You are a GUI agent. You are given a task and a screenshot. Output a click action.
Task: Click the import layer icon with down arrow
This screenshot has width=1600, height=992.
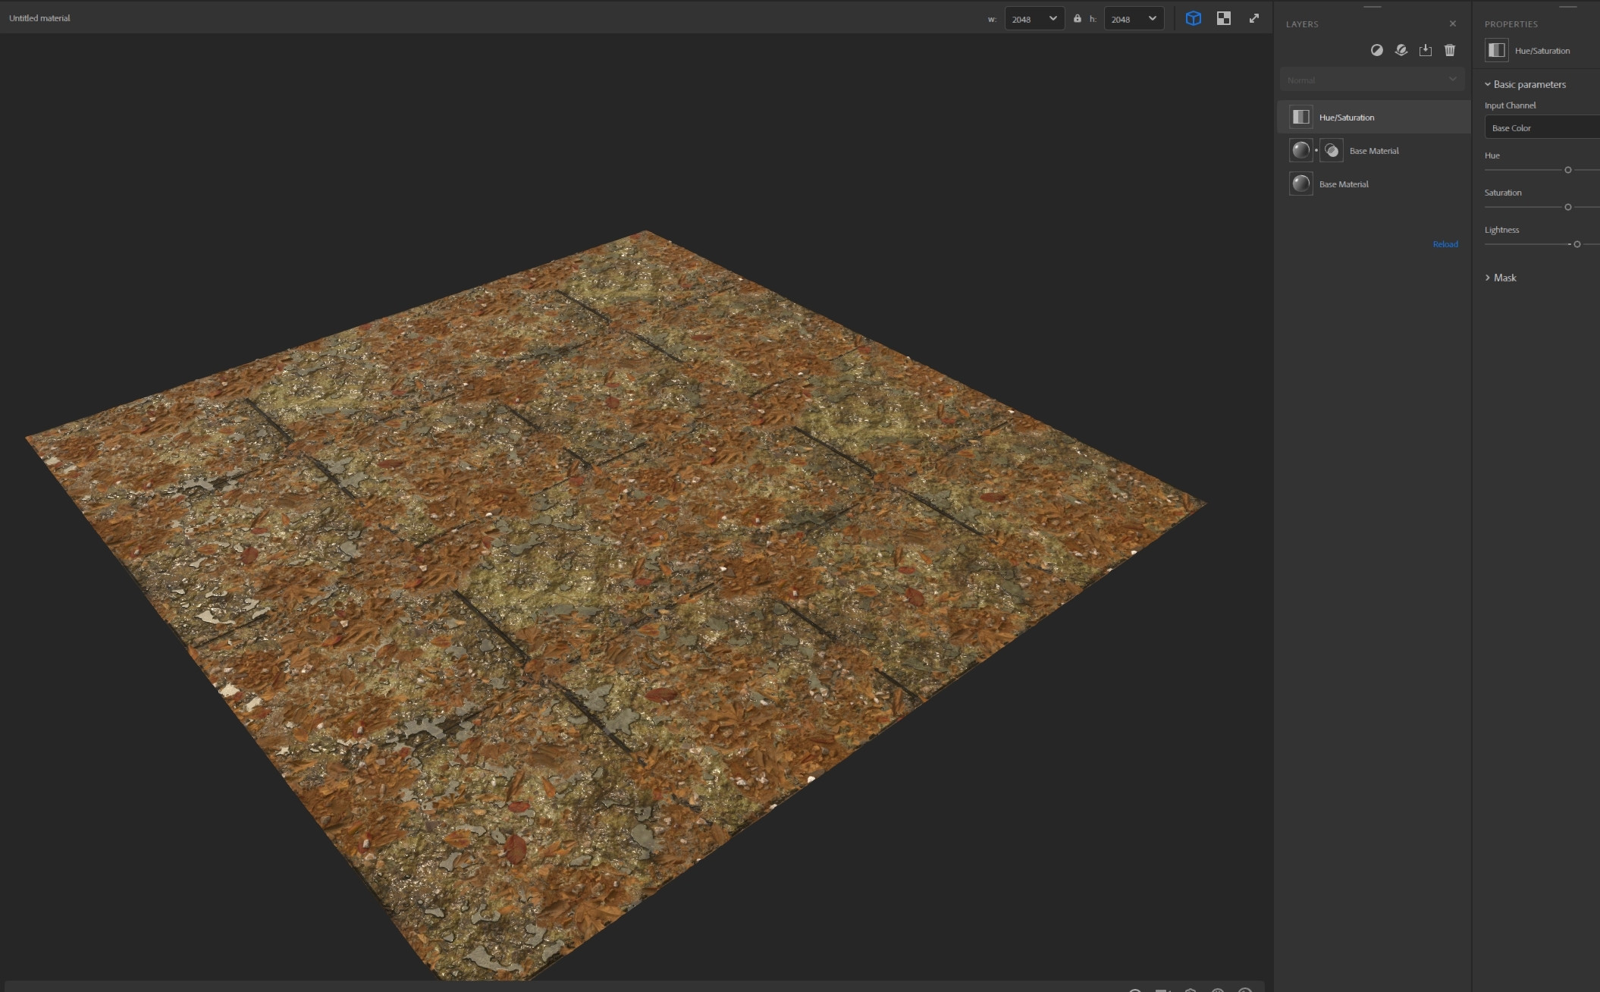pos(1426,50)
